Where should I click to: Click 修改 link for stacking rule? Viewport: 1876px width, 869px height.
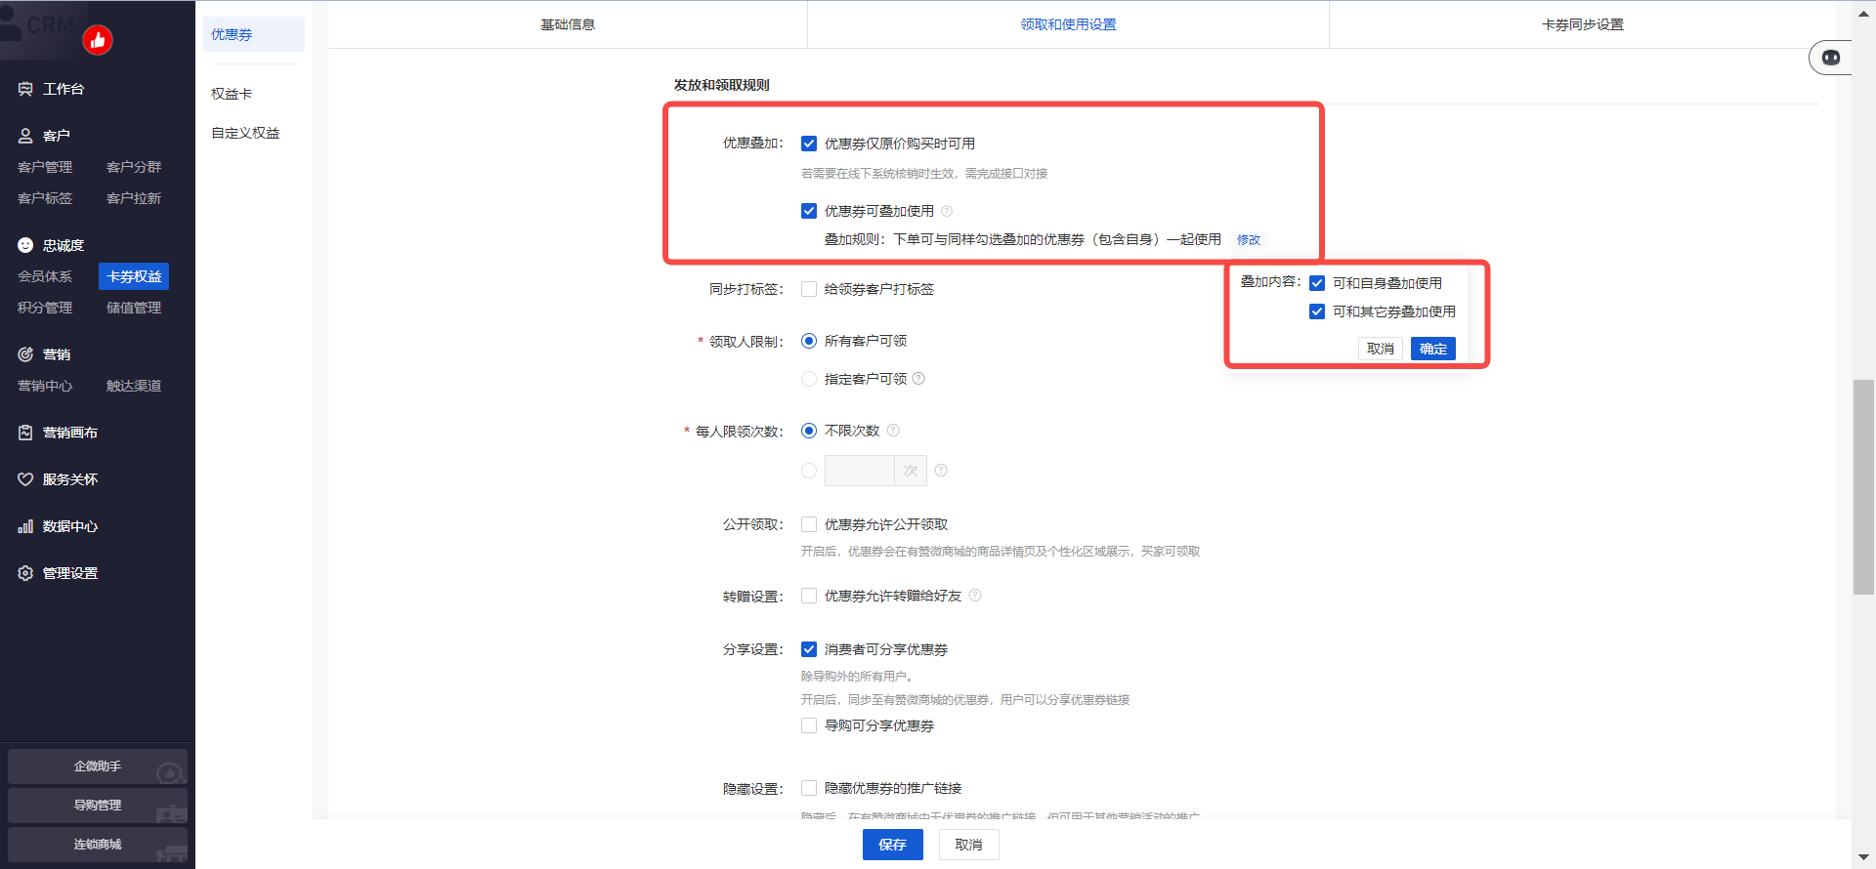1249,240
